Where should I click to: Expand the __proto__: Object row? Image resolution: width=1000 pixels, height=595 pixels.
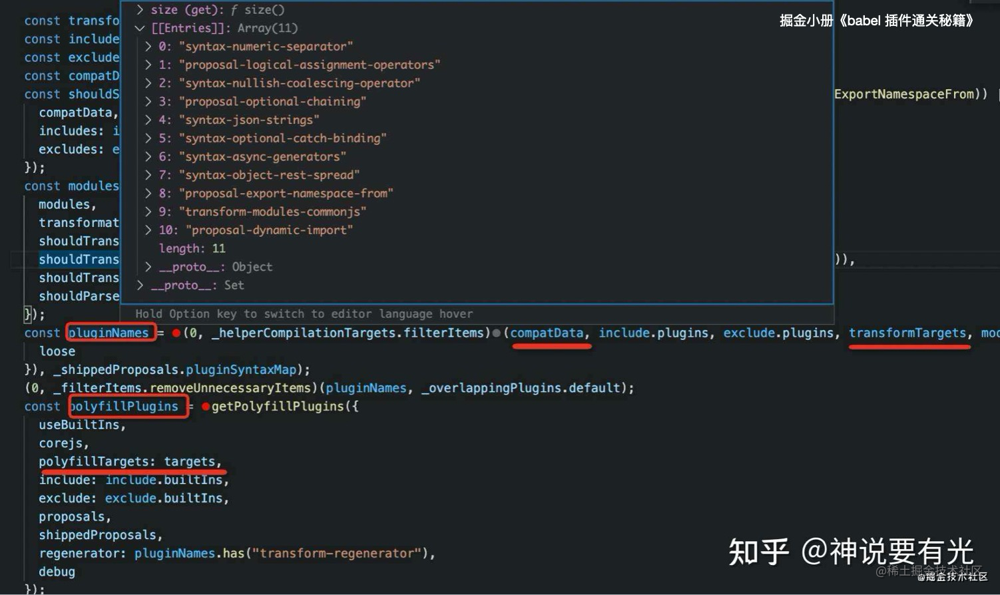pyautogui.click(x=148, y=267)
